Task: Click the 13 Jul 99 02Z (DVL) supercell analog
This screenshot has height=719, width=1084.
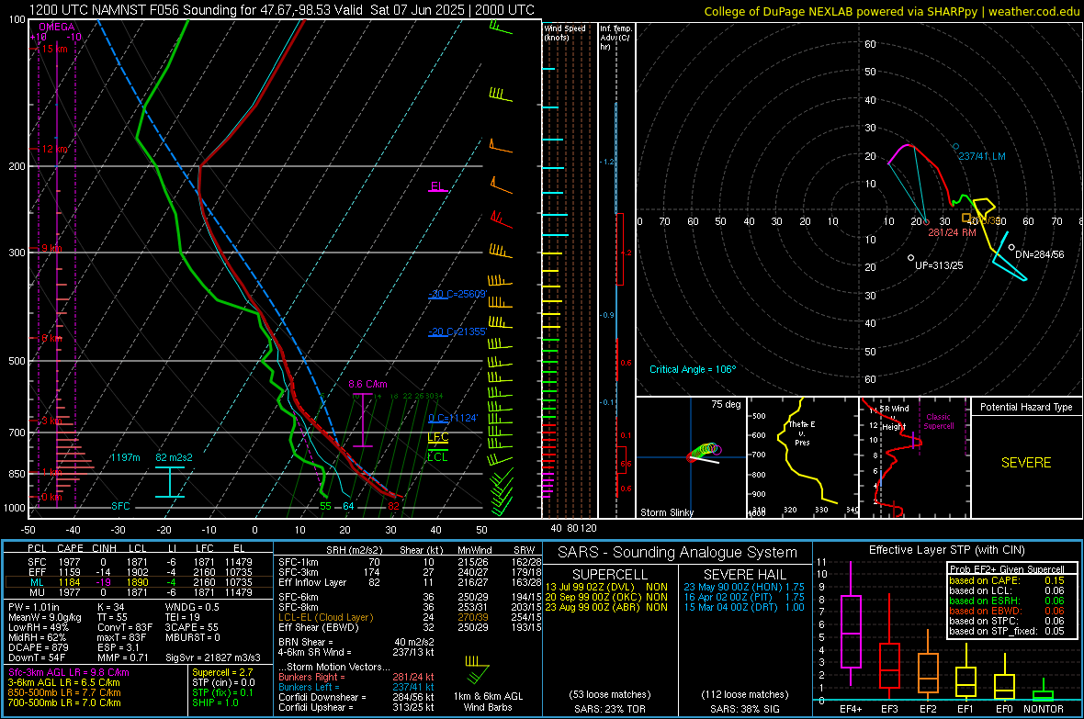Action: [x=606, y=587]
